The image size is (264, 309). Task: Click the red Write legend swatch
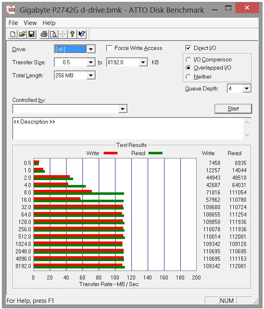click(x=111, y=153)
